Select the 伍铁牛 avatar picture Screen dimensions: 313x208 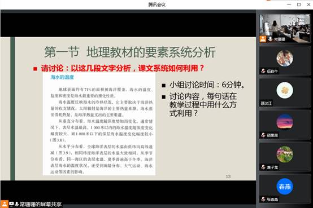(x=285, y=58)
